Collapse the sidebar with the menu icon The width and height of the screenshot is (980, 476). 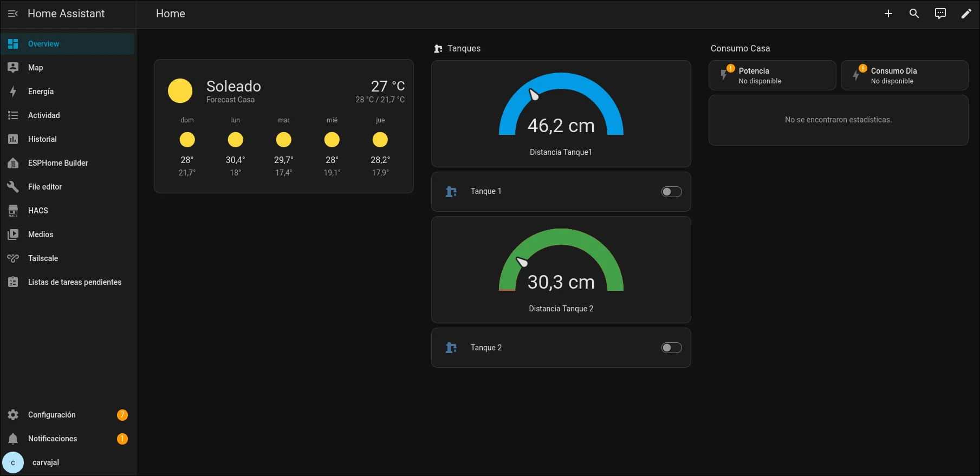pos(13,14)
